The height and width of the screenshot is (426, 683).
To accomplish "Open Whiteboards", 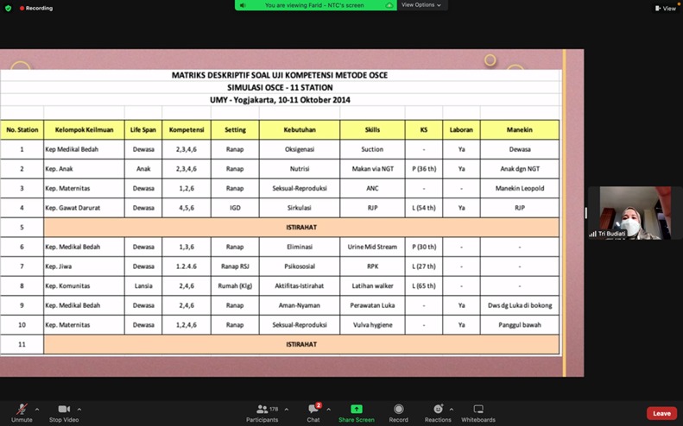I will pyautogui.click(x=478, y=411).
